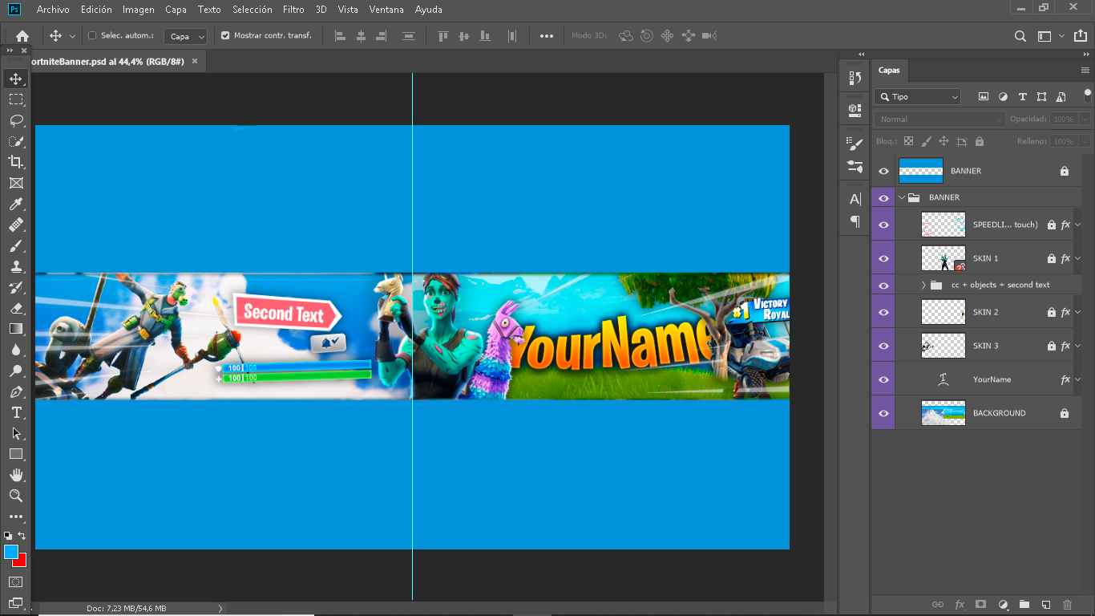Select the BACKGROUND layer thumbnail
This screenshot has width=1095, height=616.
943,413
